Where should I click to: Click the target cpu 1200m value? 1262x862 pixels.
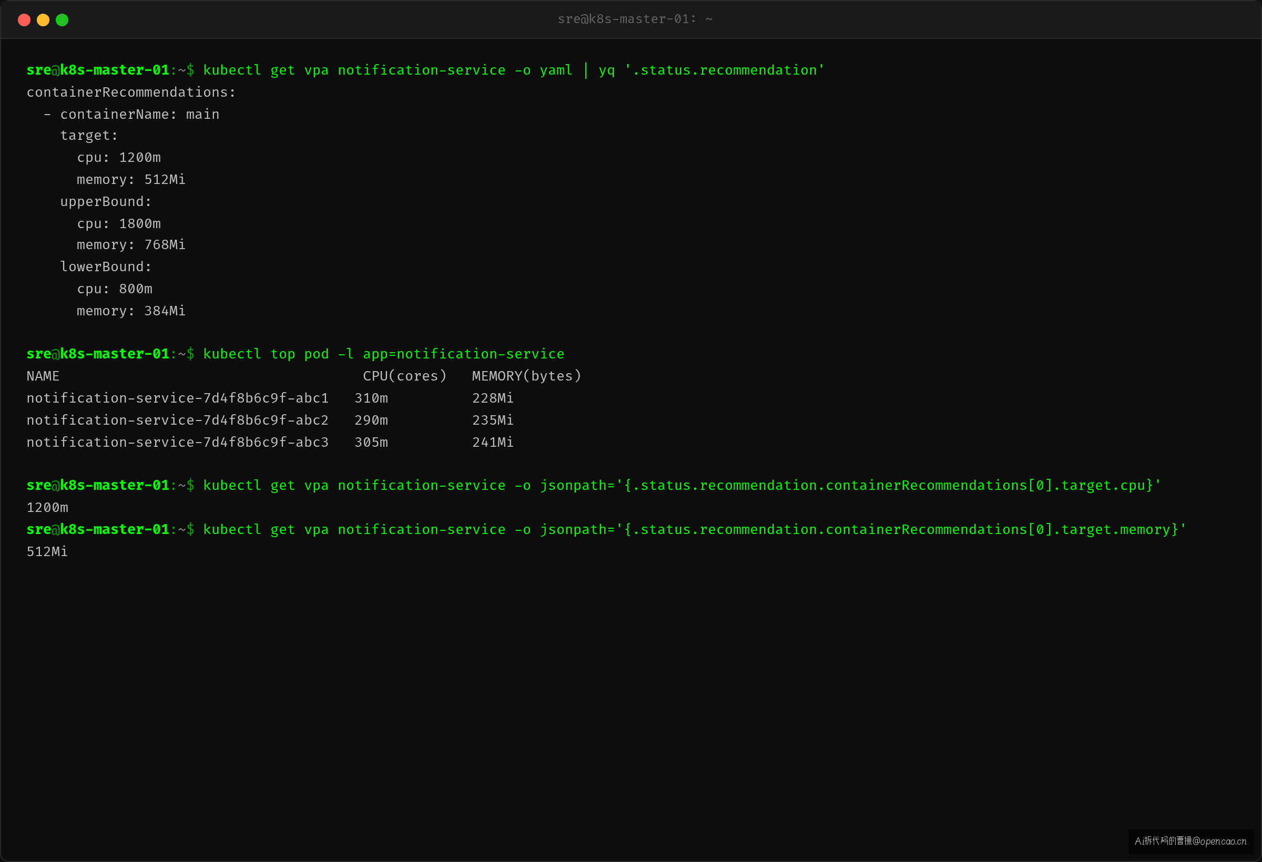click(139, 158)
